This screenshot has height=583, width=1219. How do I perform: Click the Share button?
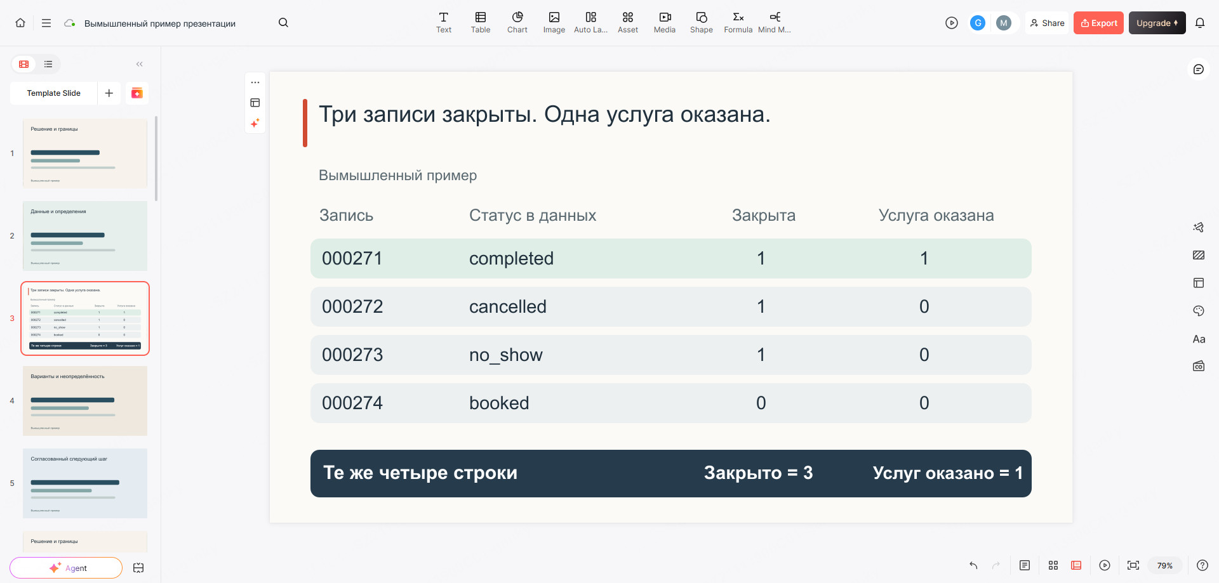point(1047,23)
